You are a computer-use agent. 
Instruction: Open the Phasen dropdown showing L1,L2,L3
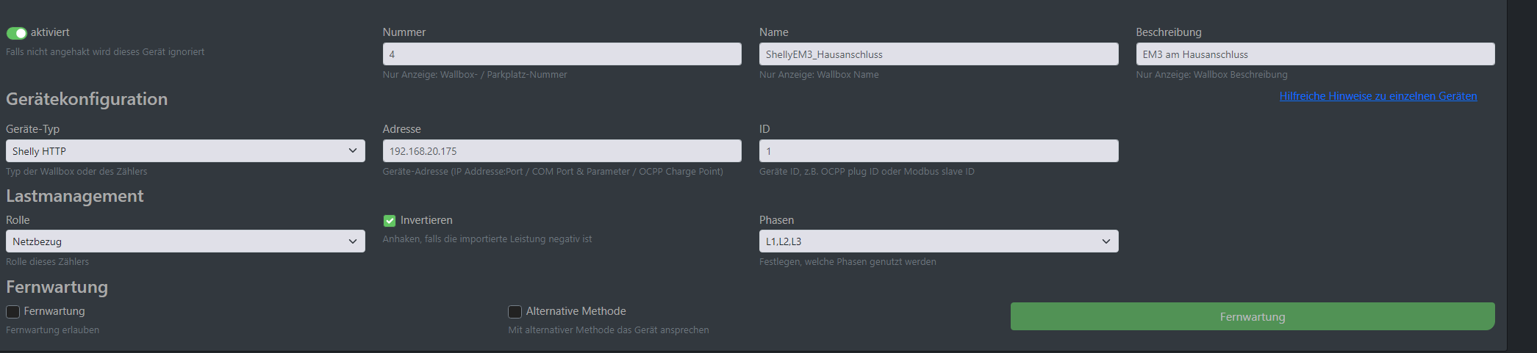tap(939, 241)
